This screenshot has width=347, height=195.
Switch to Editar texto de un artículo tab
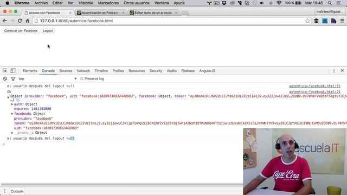click(153, 13)
